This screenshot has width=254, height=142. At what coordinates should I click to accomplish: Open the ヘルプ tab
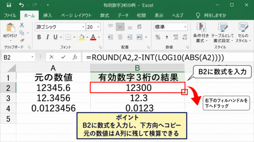(x=177, y=15)
